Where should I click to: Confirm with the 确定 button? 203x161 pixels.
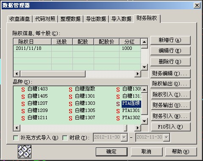pyautogui.click(x=111, y=152)
